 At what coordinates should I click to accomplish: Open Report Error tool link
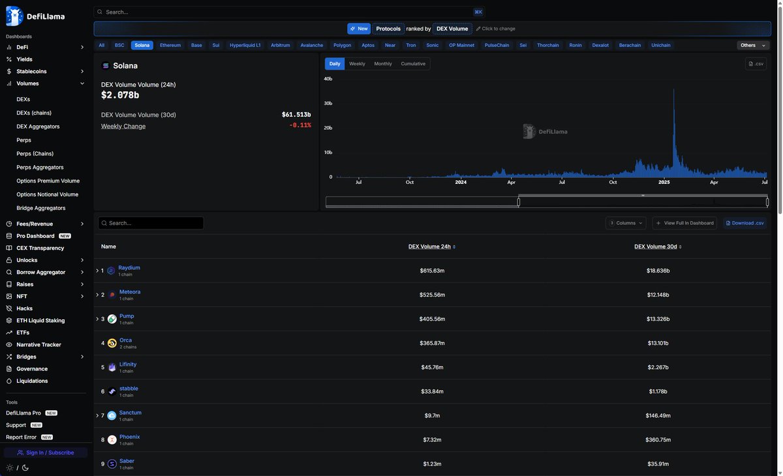pos(29,438)
